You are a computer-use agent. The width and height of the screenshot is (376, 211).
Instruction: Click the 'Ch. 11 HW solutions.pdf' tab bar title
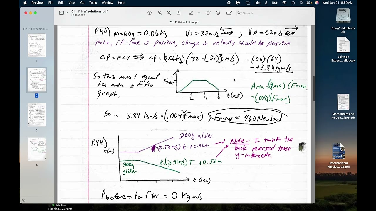(184, 22)
